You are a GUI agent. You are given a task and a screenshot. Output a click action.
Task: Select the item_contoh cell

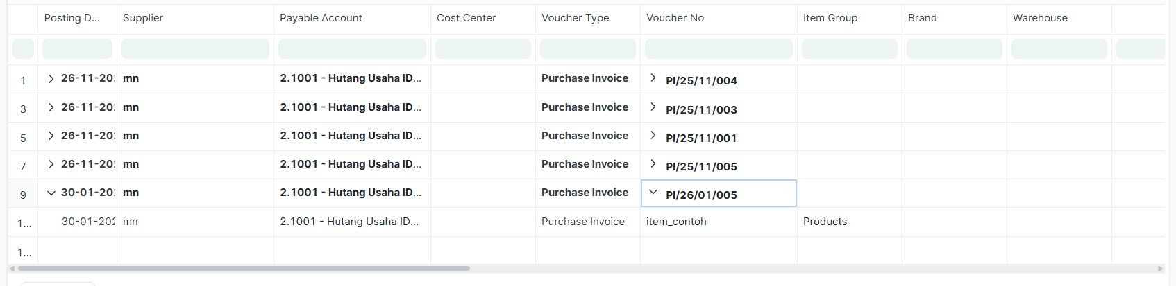pyautogui.click(x=676, y=222)
